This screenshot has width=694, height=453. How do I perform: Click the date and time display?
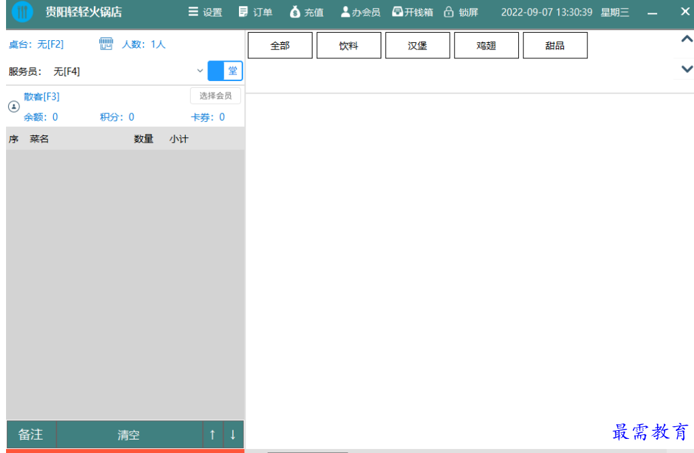(546, 12)
